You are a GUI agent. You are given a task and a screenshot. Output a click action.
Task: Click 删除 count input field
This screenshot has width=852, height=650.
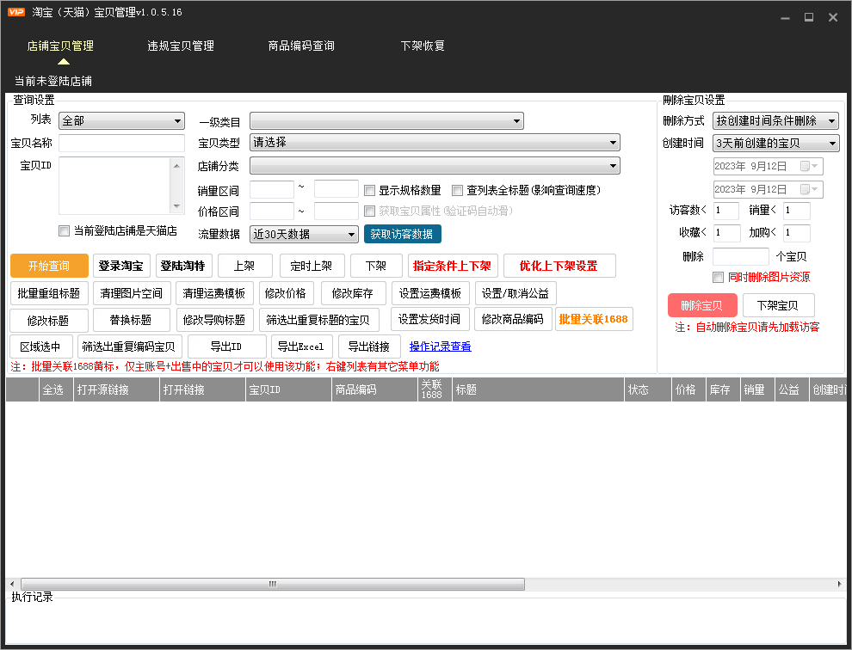click(741, 256)
